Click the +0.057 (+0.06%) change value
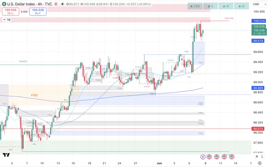Image resolution: width=268 pixels, height=167 pixels. (x=138, y=4)
